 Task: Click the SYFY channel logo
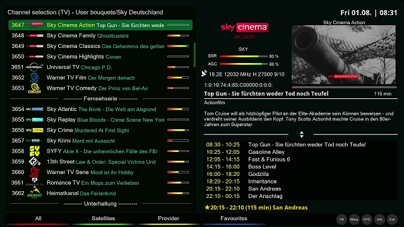[x=35, y=151]
